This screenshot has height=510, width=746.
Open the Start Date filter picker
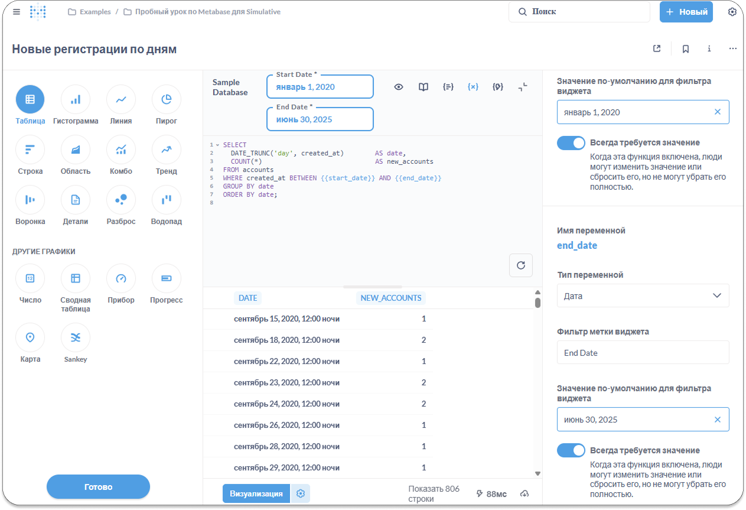(320, 87)
